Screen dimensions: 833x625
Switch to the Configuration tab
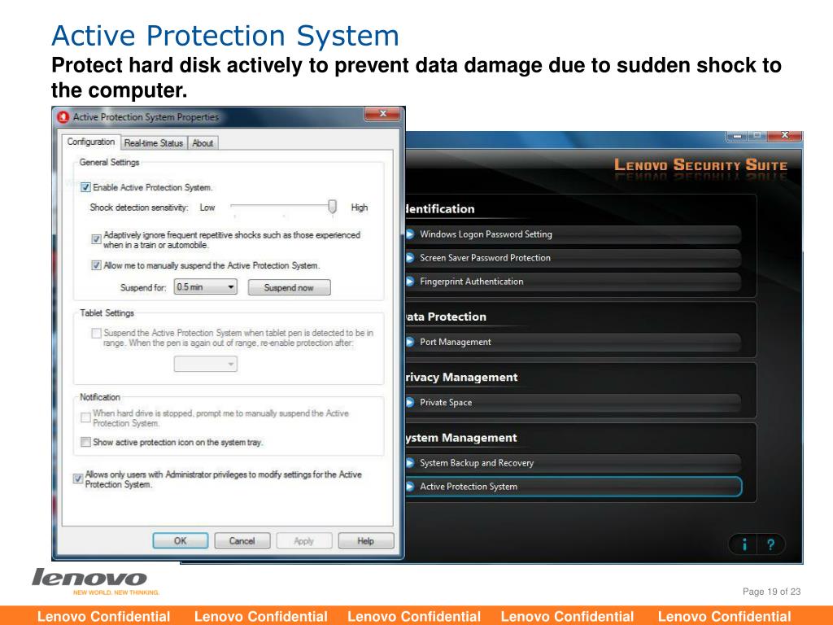(x=91, y=142)
